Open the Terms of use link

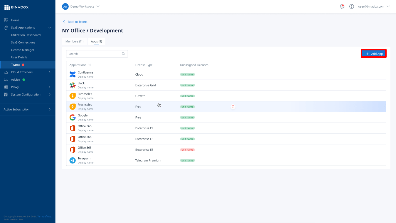44,217
